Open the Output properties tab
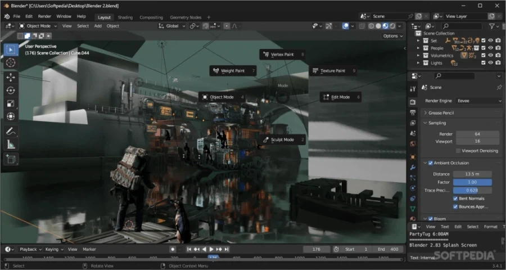The width and height of the screenshot is (506, 270). point(413,112)
